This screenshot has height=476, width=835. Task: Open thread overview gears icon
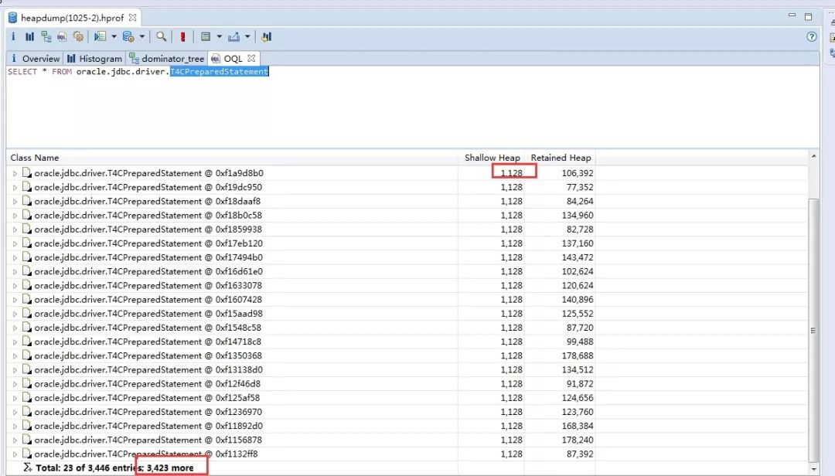78,37
